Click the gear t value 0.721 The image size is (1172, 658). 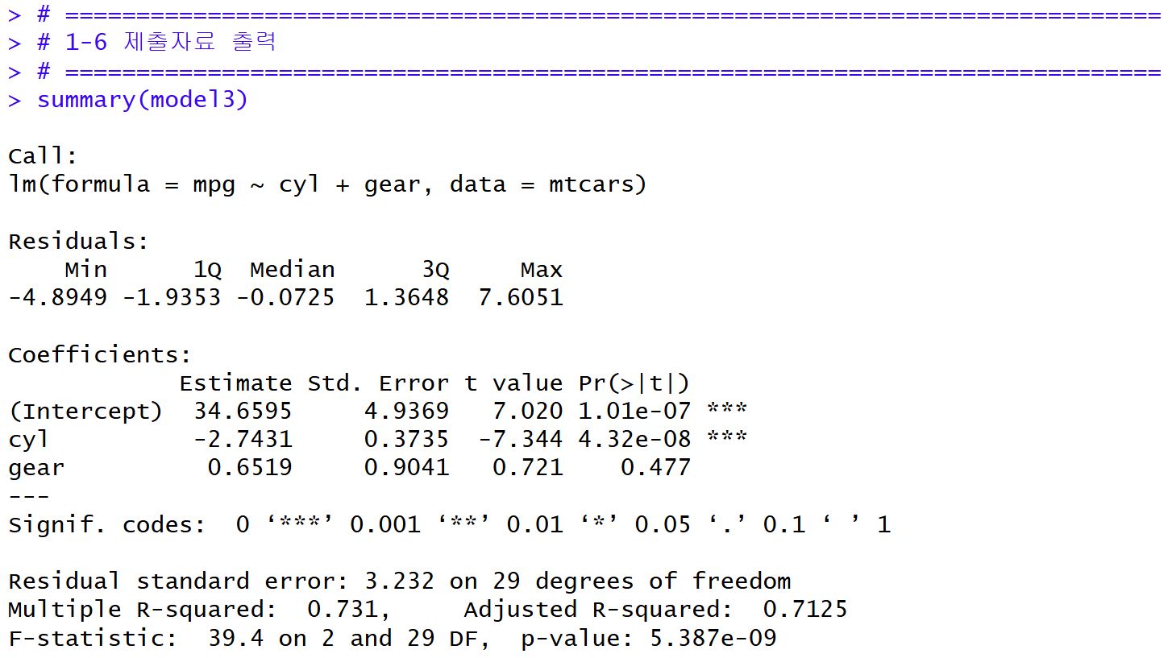click(527, 468)
